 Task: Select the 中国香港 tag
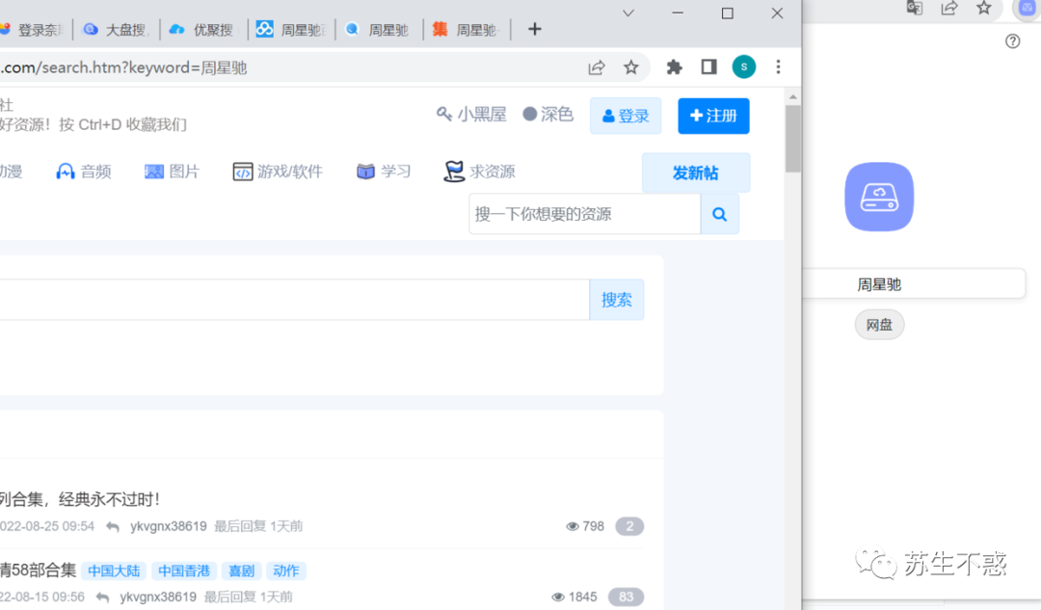click(184, 570)
